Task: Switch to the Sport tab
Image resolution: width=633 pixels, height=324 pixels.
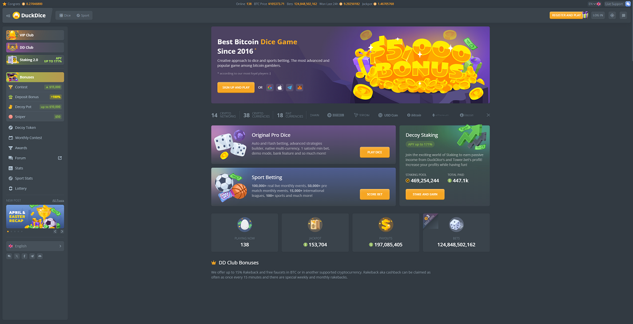Action: pyautogui.click(x=83, y=15)
